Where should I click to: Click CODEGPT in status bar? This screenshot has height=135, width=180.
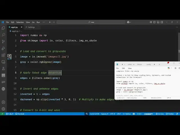(148, 114)
